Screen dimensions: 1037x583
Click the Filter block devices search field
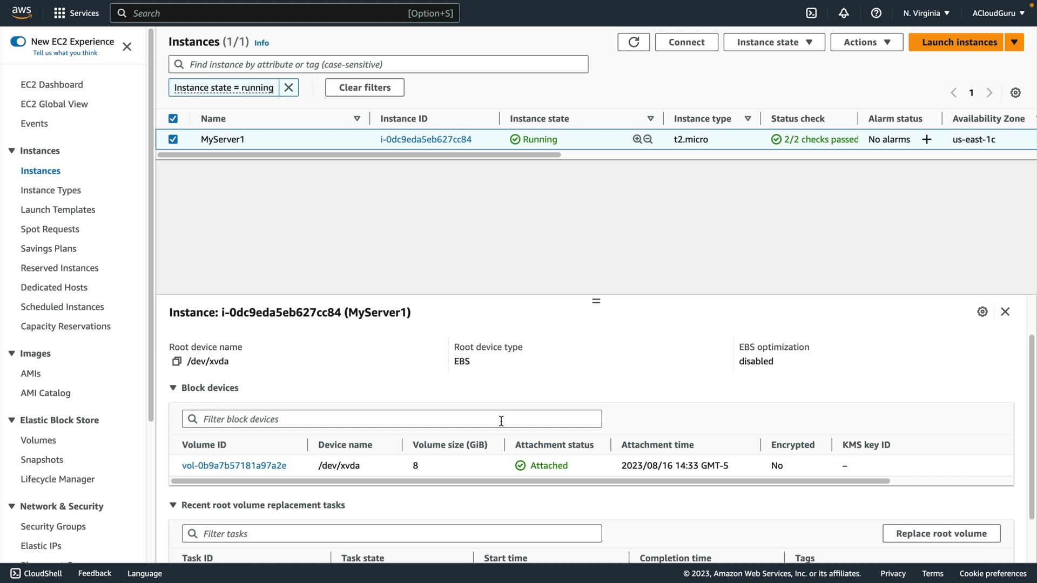click(392, 419)
